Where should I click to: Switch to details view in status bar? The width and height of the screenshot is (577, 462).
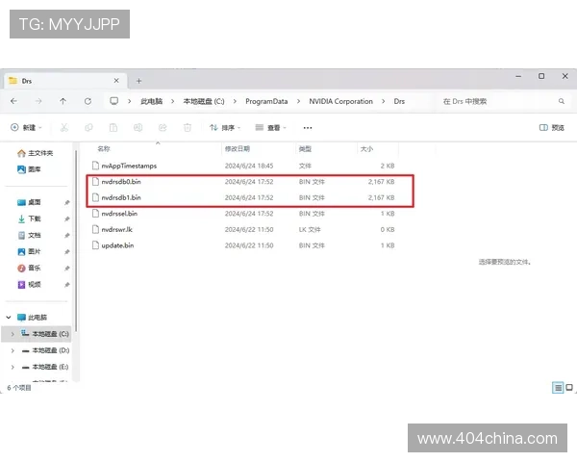point(558,388)
